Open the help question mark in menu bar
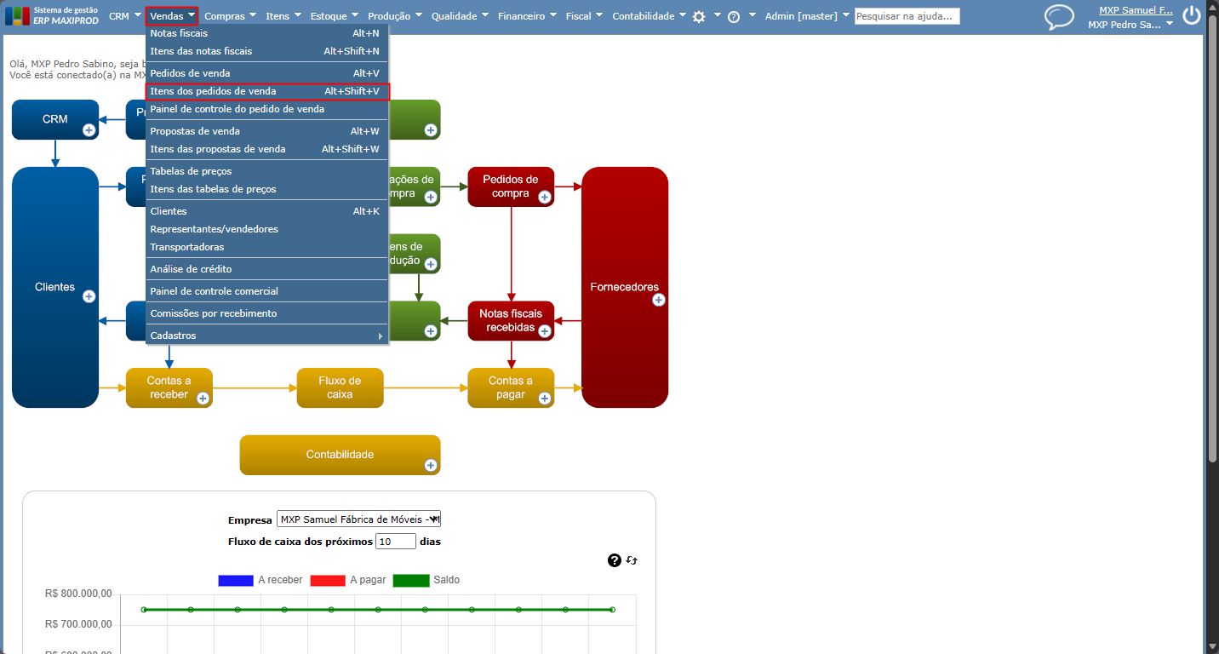Screen dimensions: 1219x654 pos(734,16)
